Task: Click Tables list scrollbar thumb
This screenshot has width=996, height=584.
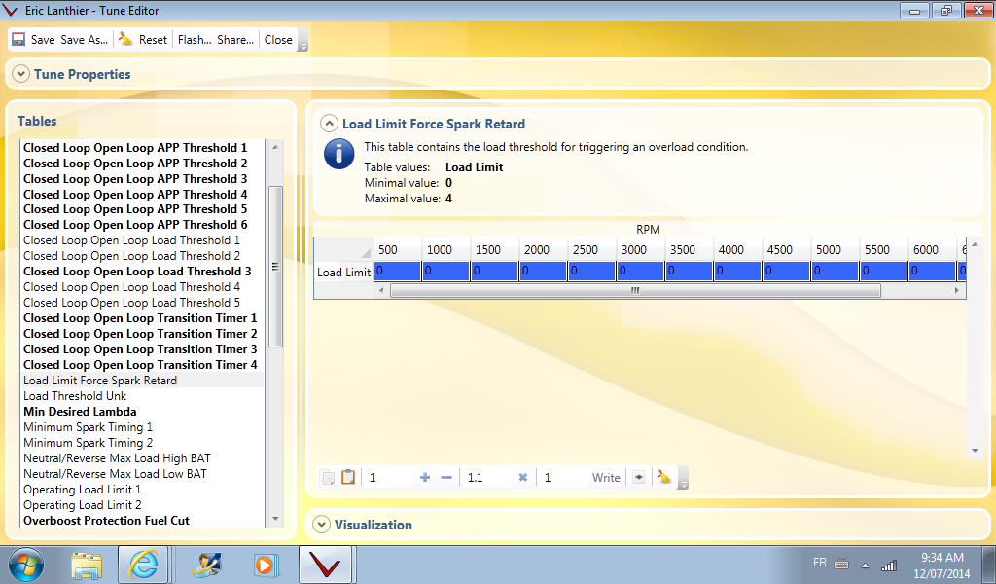Action: pyautogui.click(x=275, y=267)
